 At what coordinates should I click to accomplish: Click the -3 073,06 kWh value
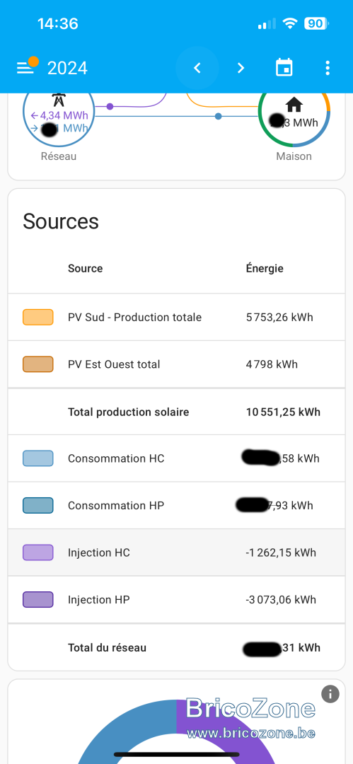282,600
